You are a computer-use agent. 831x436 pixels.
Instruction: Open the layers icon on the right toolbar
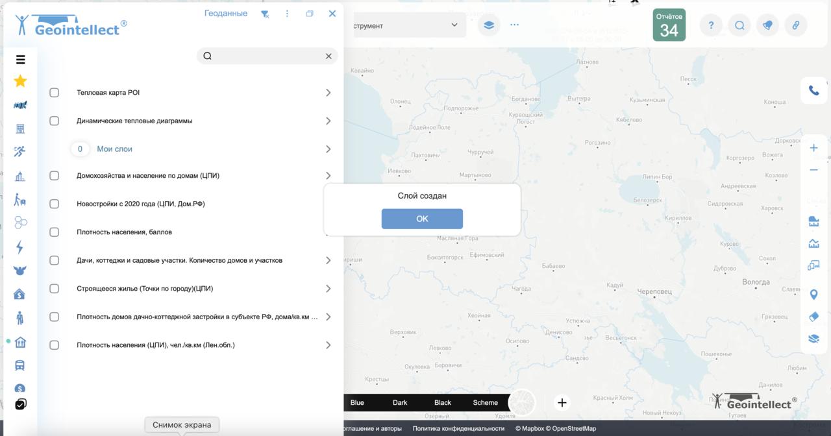click(x=813, y=338)
